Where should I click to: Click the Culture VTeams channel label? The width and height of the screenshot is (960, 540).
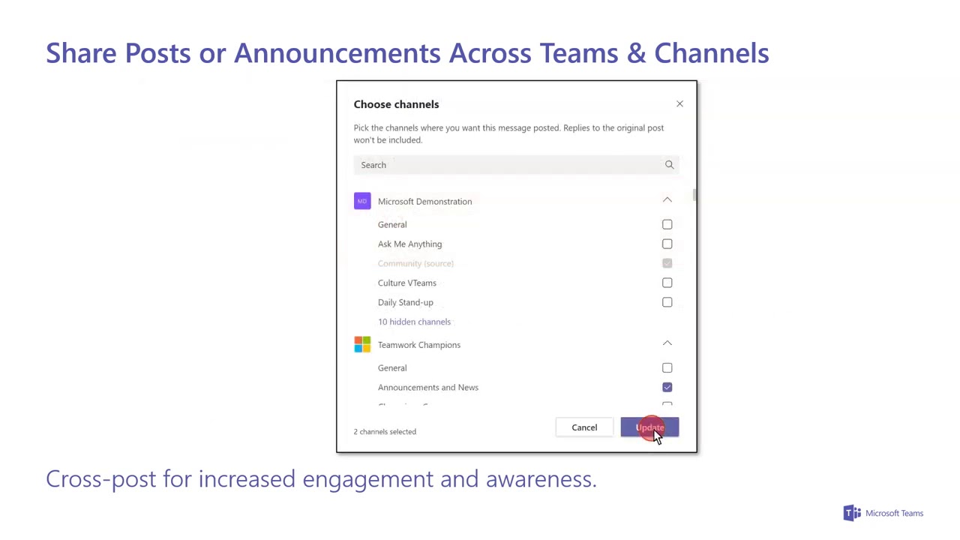click(x=406, y=283)
